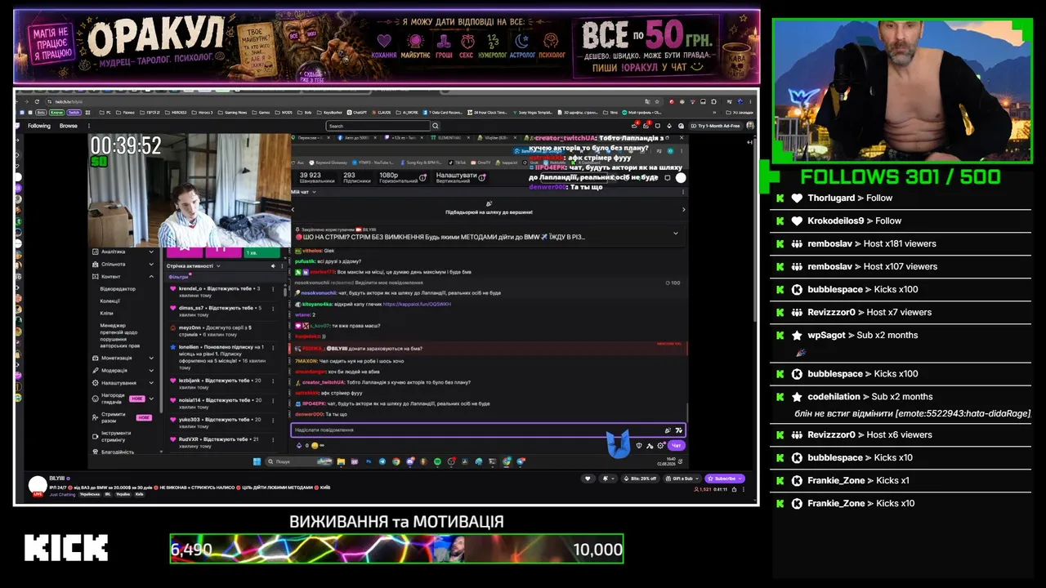Screen dimensions: 1046x588
Task: Open the Фільтри link in the activity feed
Action: [178, 277]
